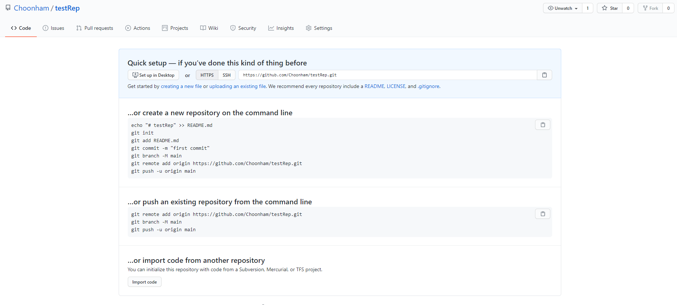
Task: Click the Fork button
Action: (650, 8)
